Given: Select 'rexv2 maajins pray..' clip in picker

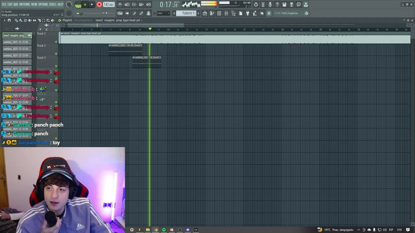Looking at the screenshot, I should pos(17,36).
